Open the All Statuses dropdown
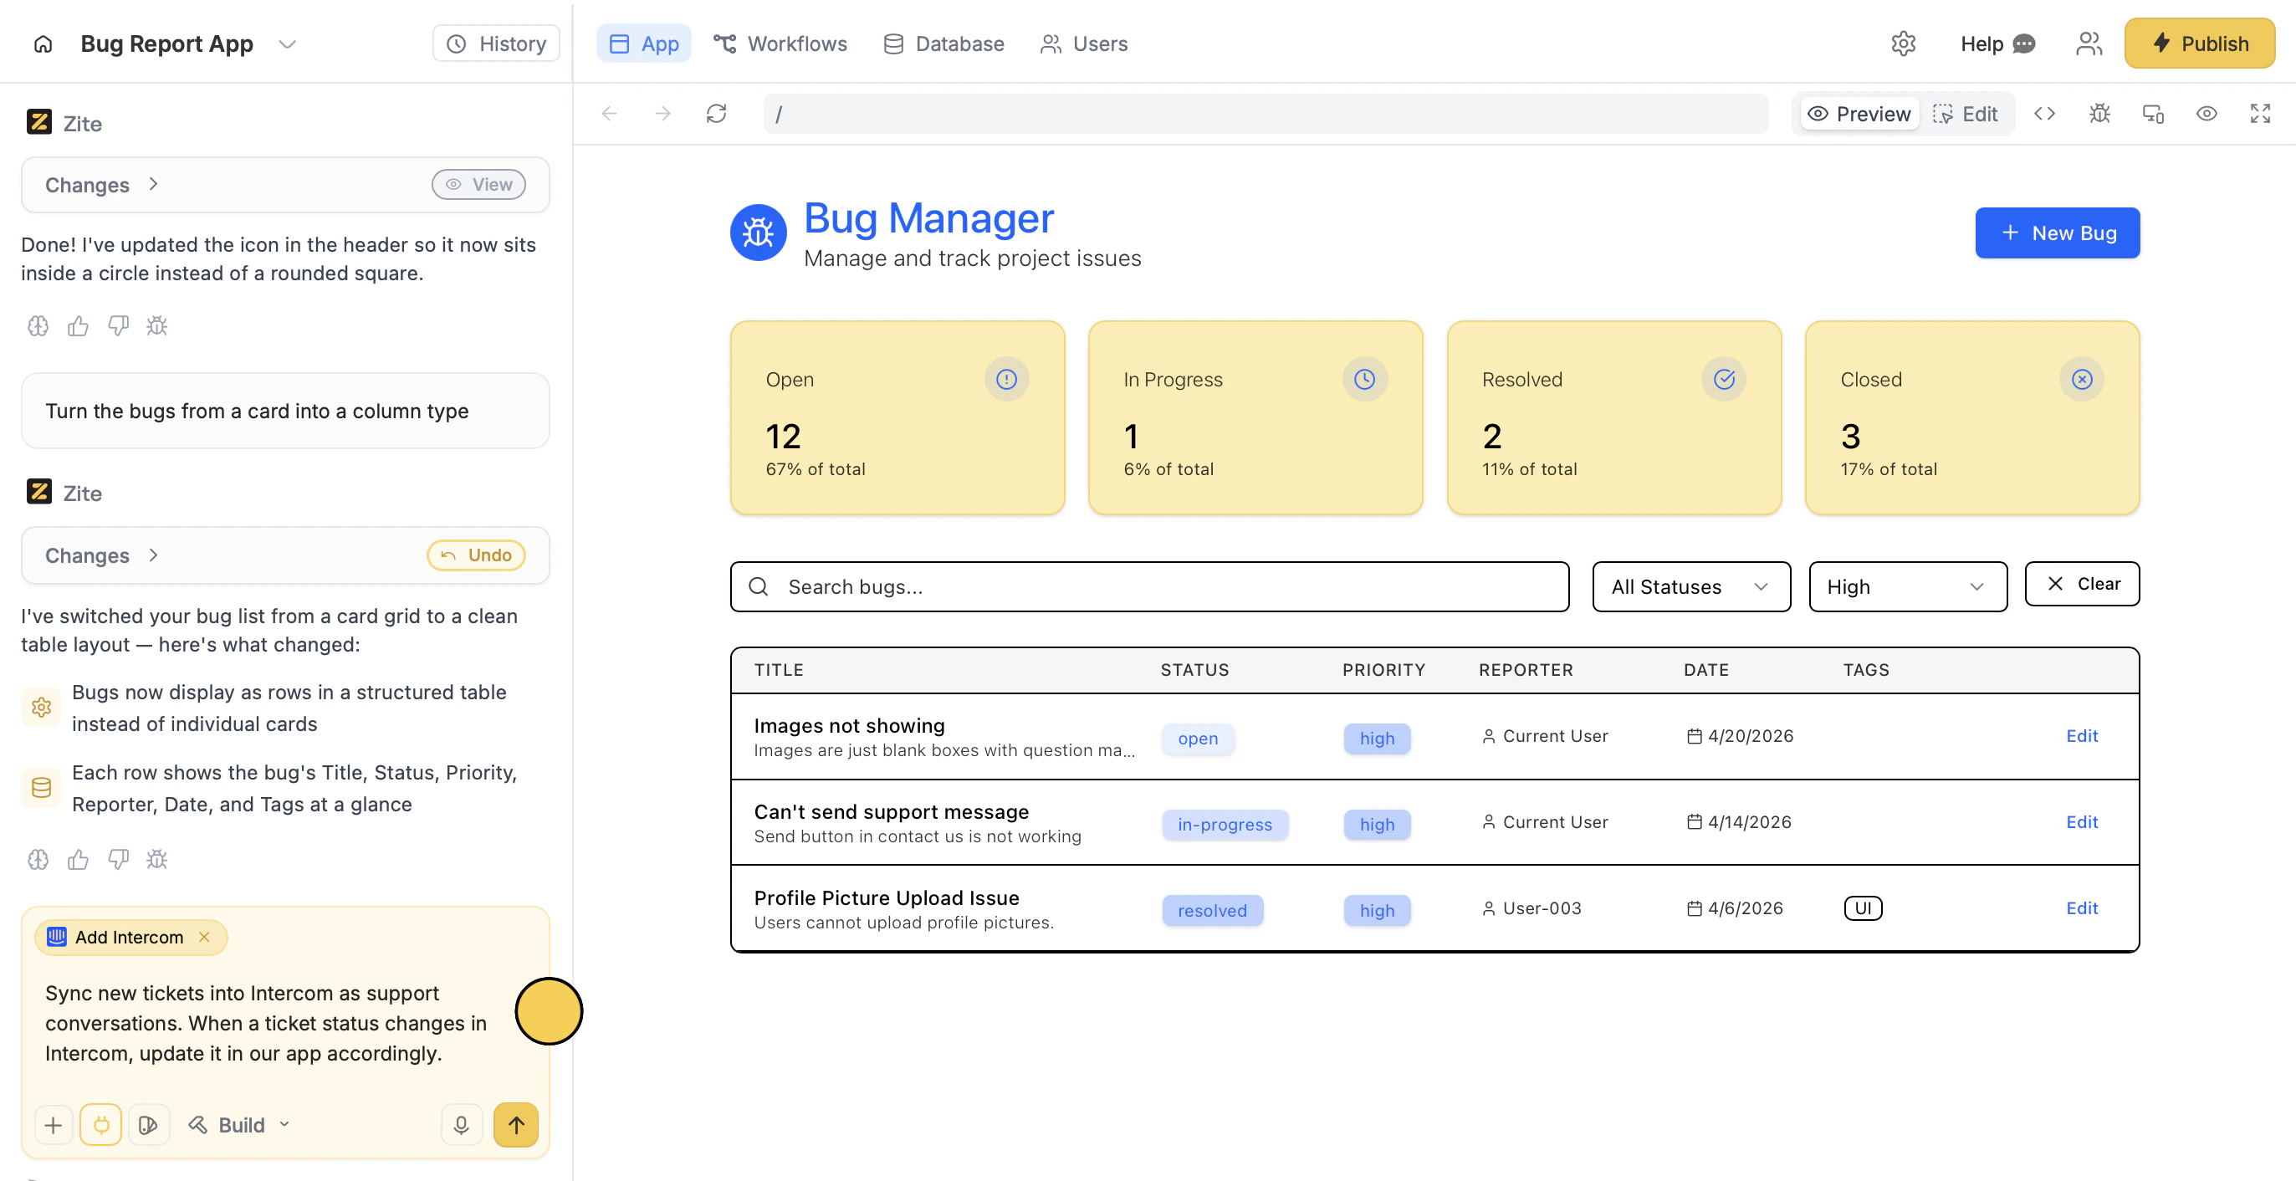Viewport: 2296px width, 1181px height. pos(1690,585)
